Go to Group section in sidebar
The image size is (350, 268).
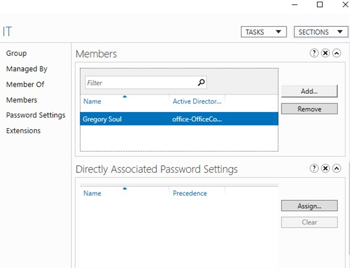[16, 53]
